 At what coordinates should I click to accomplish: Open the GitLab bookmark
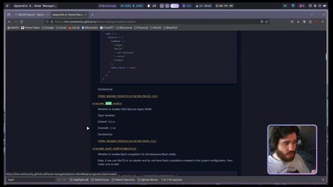click(74, 28)
